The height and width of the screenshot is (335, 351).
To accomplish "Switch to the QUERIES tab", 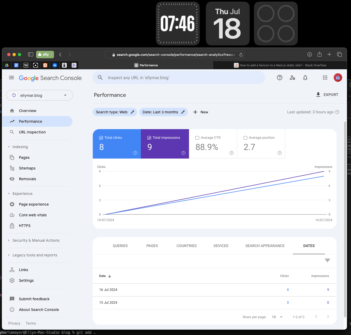I will (120, 246).
